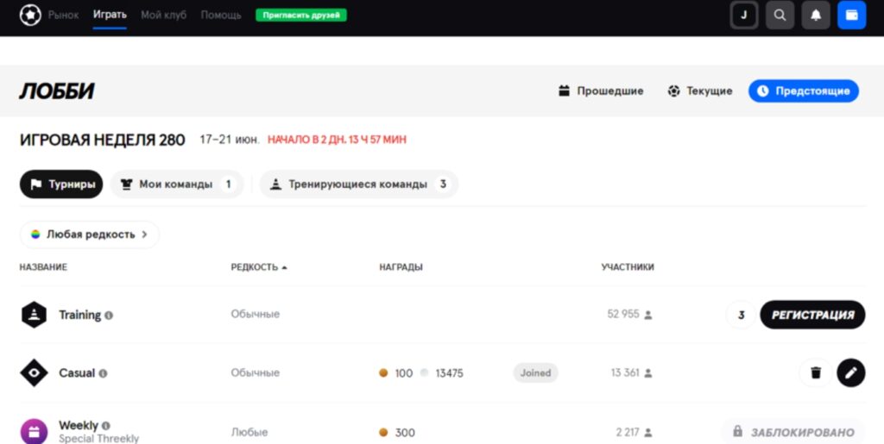Click the Заблокировано locked button
Screen dimensions: 884x444
tap(793, 432)
